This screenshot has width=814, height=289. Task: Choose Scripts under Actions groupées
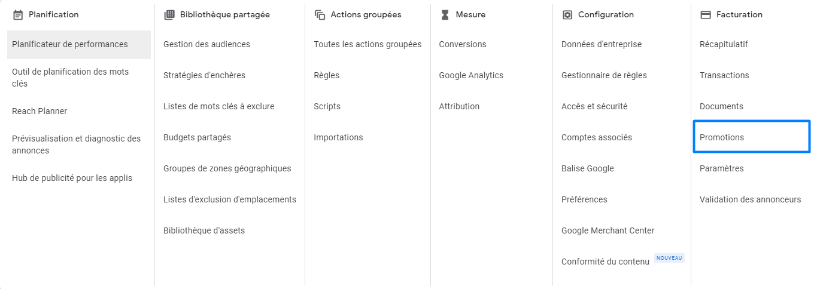coord(327,106)
